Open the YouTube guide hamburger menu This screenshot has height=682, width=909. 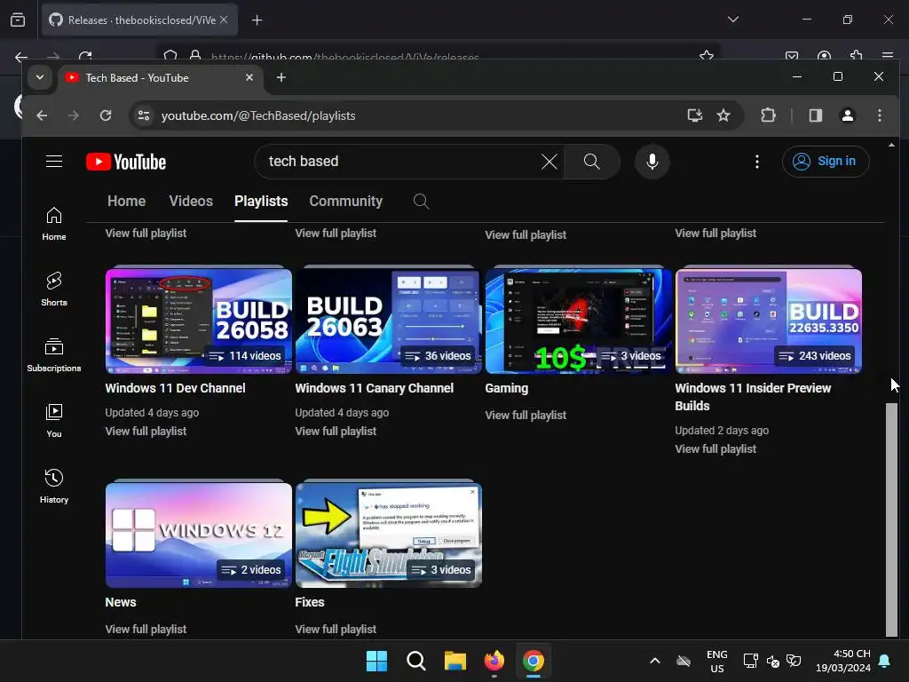point(54,162)
